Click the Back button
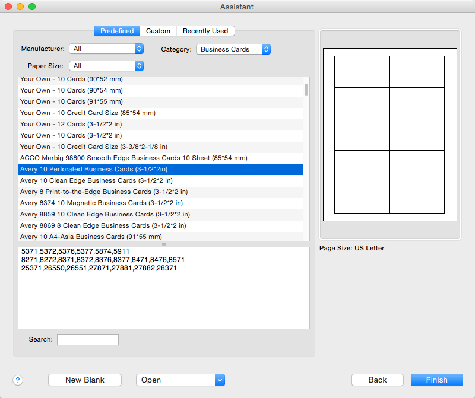 point(378,380)
